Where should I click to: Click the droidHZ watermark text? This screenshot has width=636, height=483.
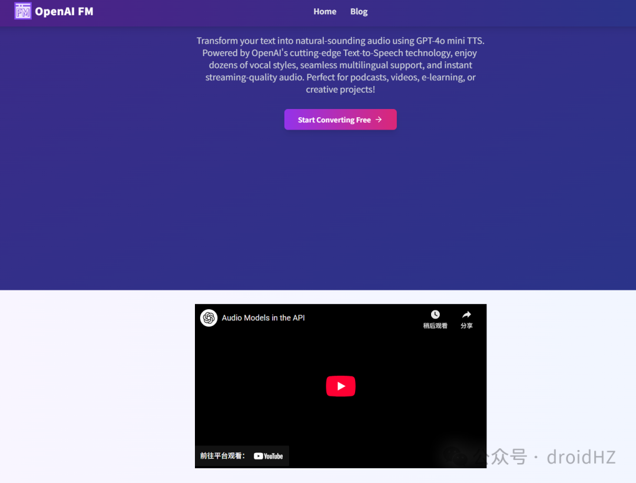tap(581, 457)
